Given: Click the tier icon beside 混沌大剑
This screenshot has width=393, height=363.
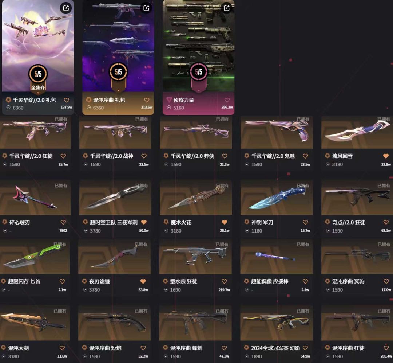Looking at the screenshot, I should coord(4,348).
